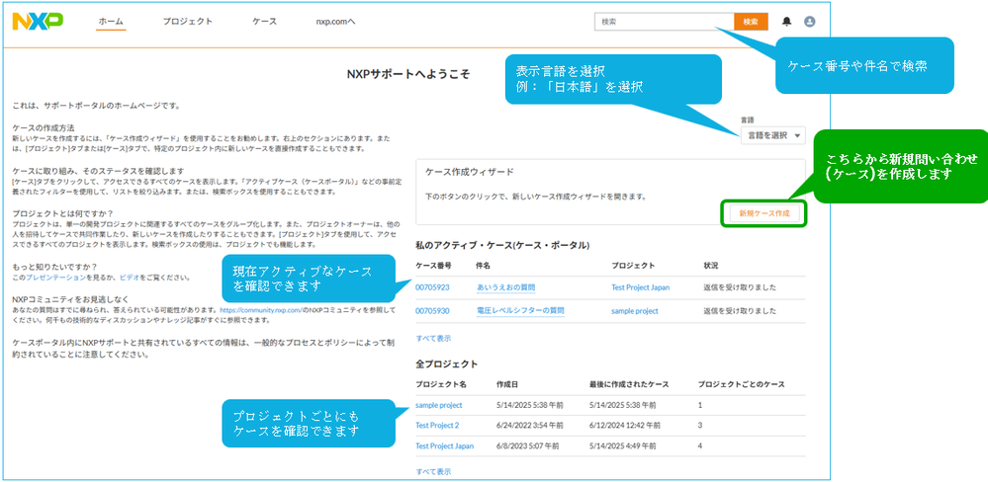Click the 件名 column header
The width and height of the screenshot is (988, 482).
pos(484,266)
